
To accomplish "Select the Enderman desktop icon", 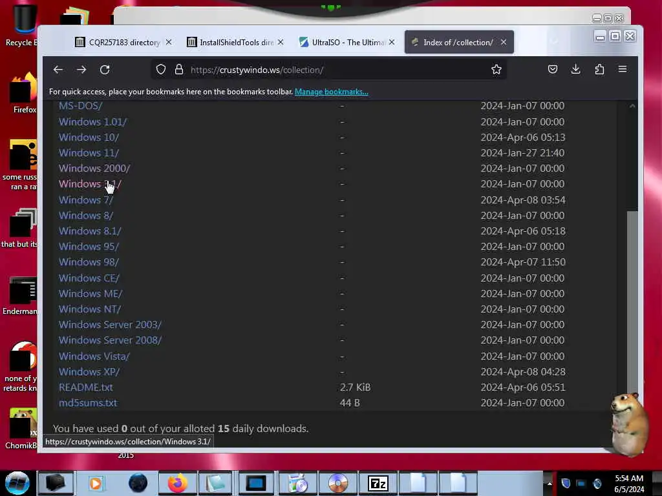I will coord(21,295).
